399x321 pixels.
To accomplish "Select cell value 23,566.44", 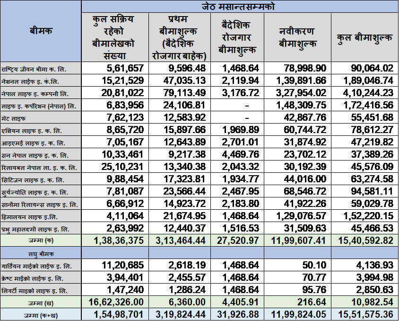I will pos(184,191).
